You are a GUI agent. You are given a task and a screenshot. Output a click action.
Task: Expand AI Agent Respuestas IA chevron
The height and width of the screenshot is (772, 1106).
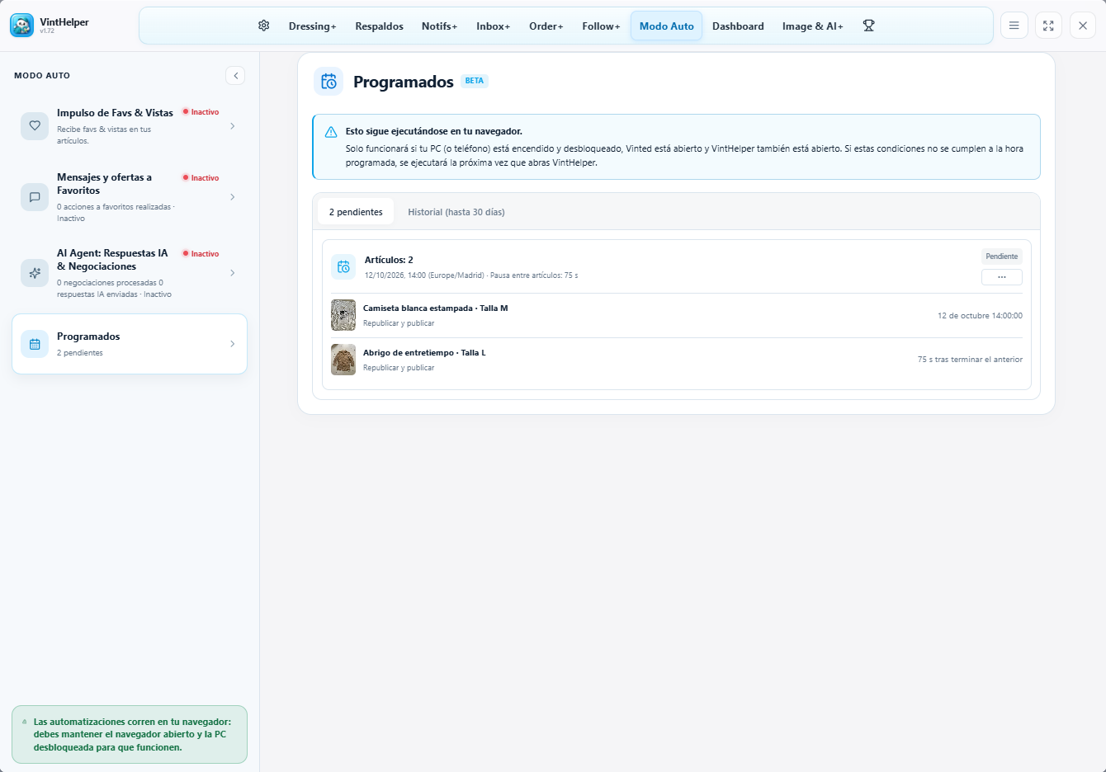point(233,273)
